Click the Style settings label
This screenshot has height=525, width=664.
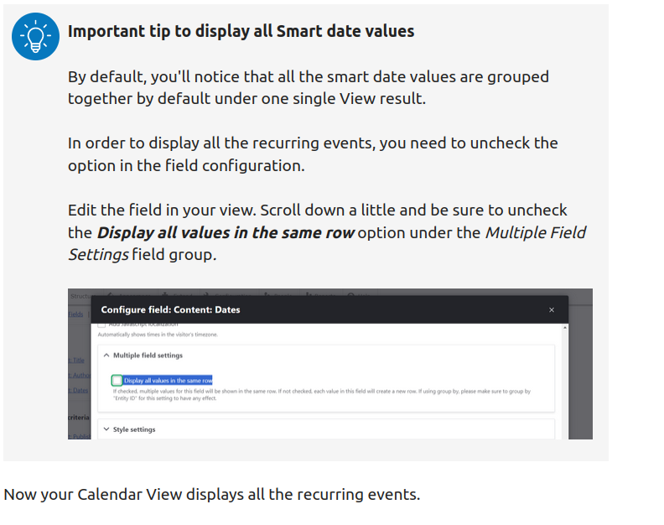pyautogui.click(x=134, y=429)
